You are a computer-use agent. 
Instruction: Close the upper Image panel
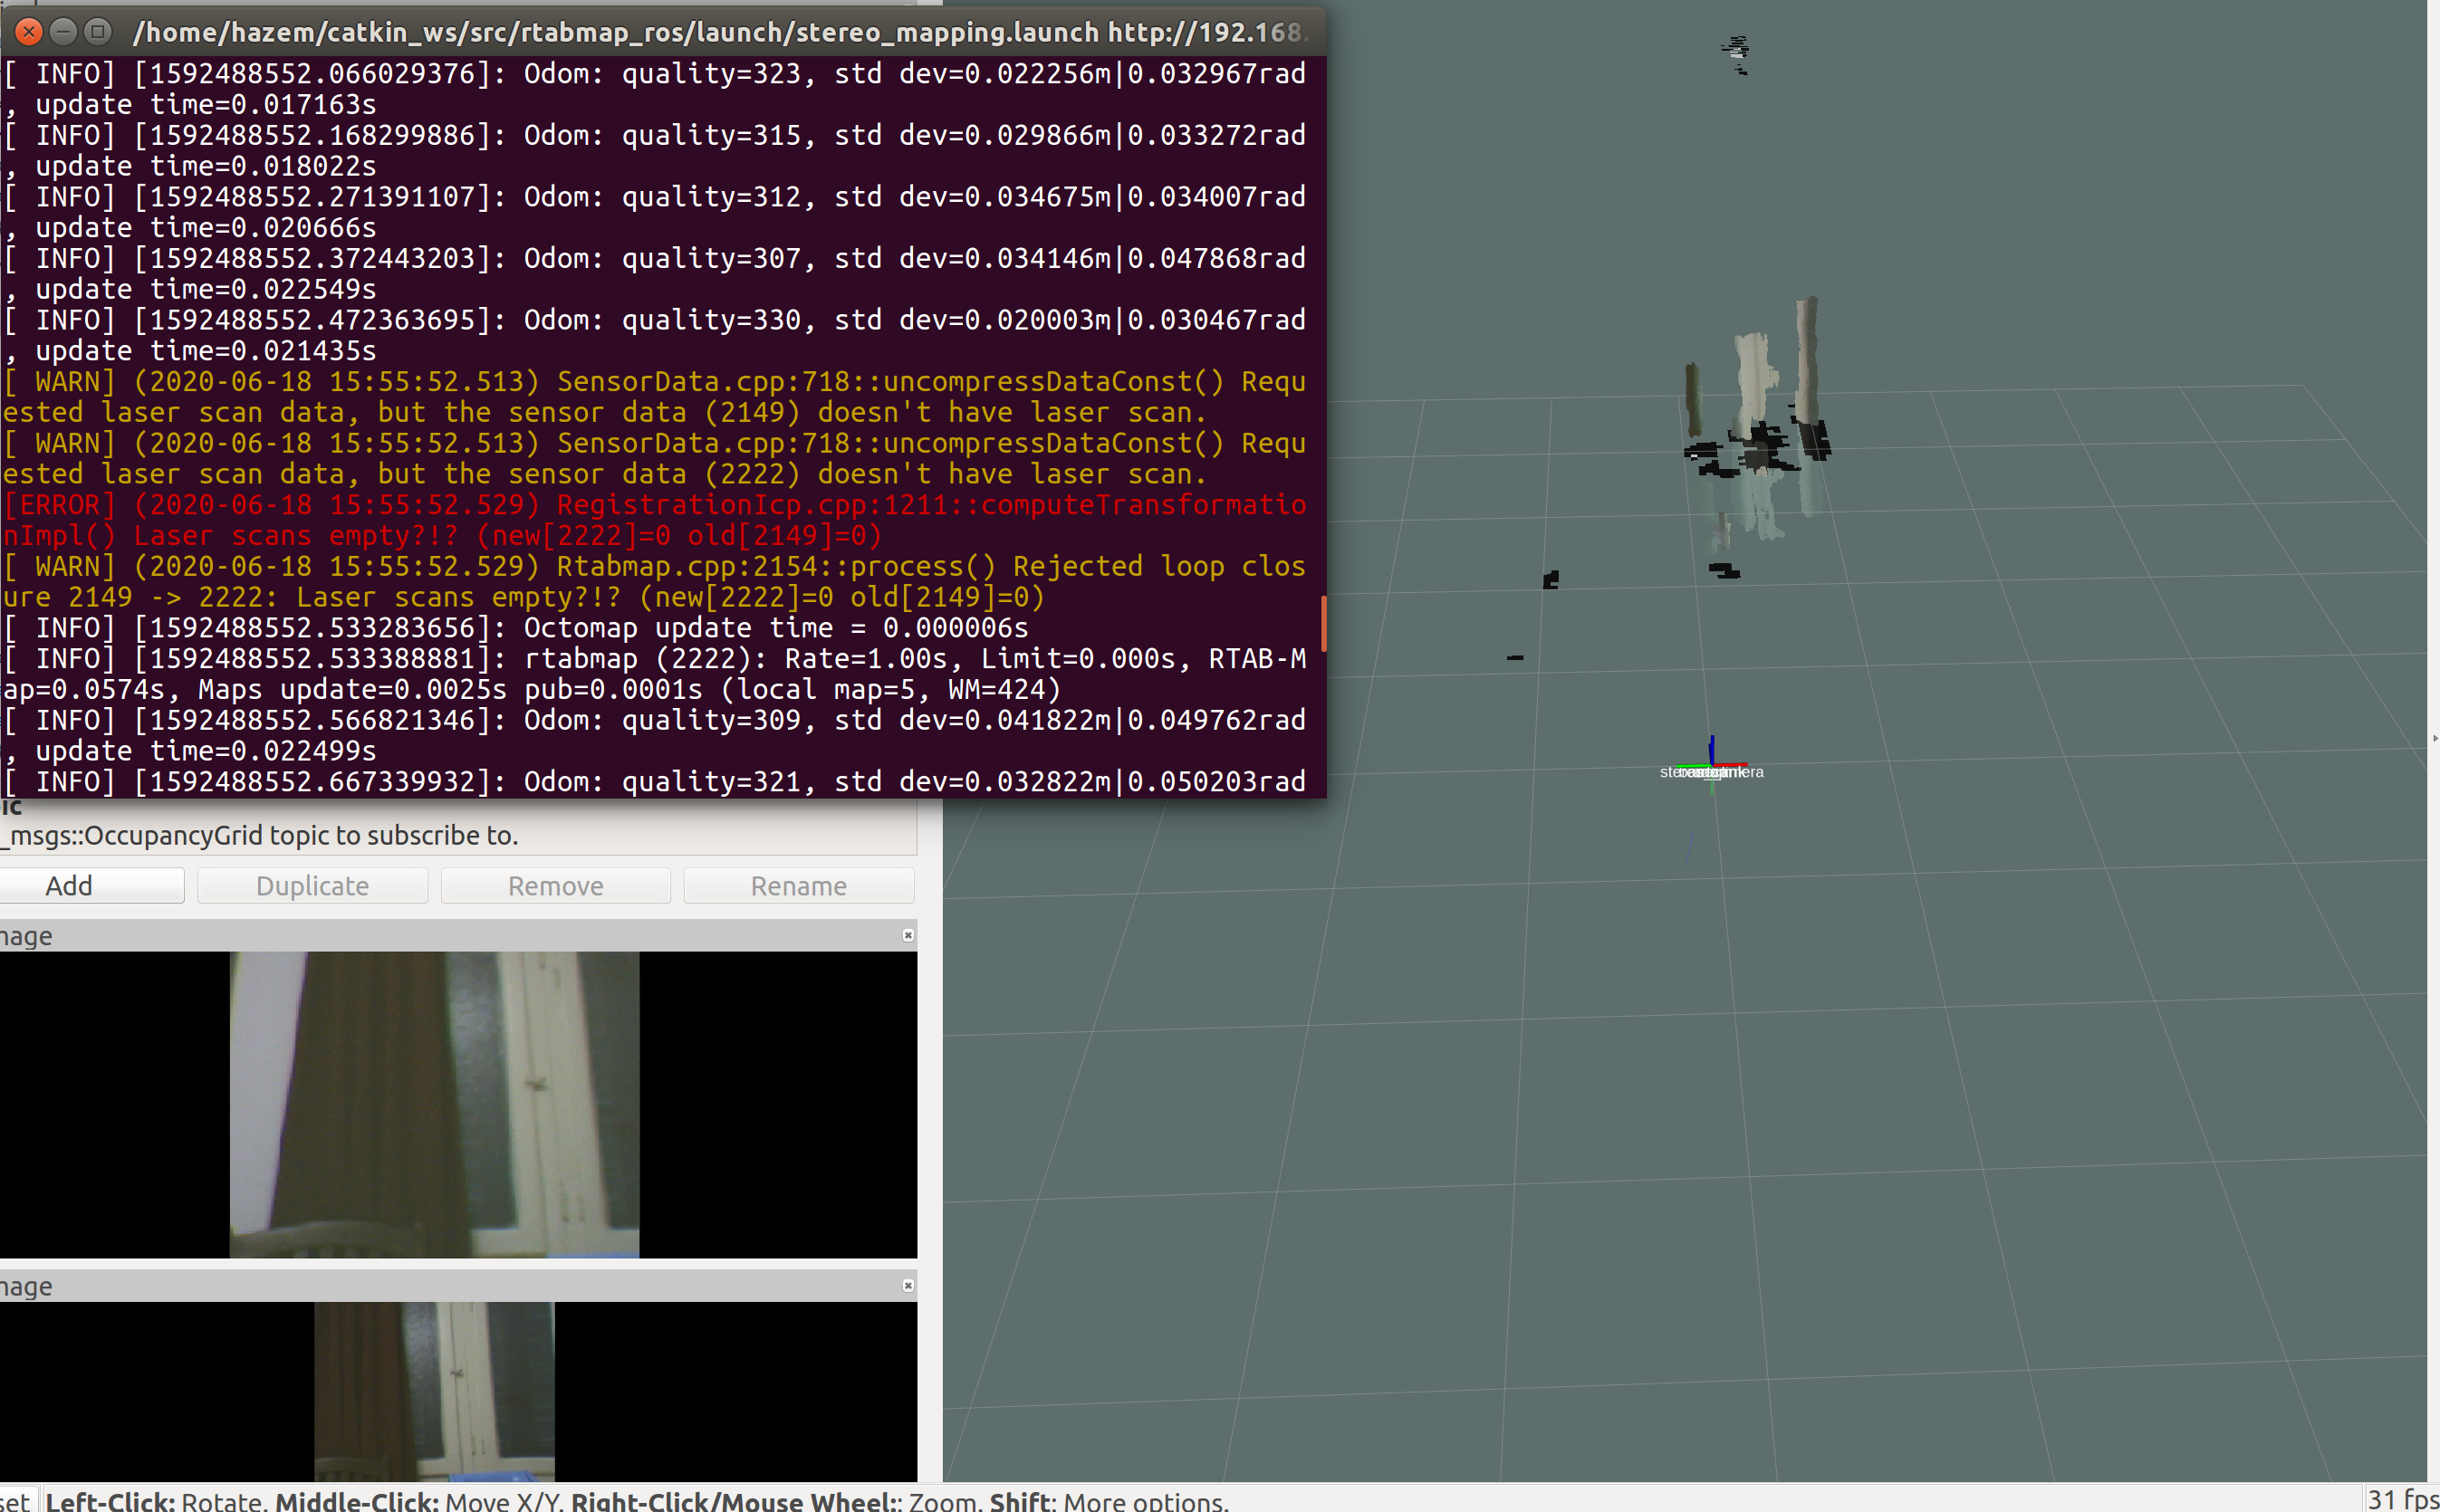click(908, 935)
